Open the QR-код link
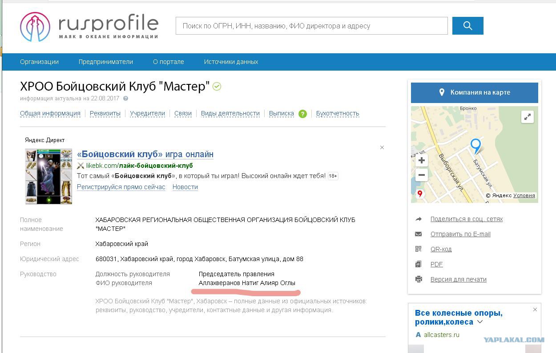This screenshot has height=353, width=556. point(441,249)
